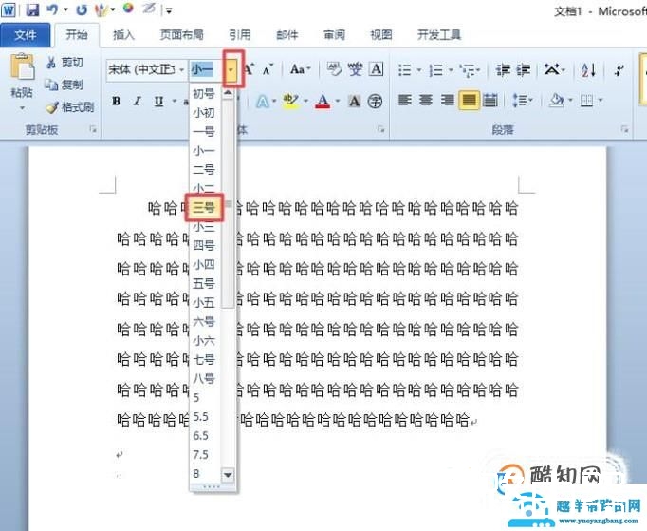The width and height of the screenshot is (647, 531).
Task: Click the Clear Formatting eraser icon
Action: [x=334, y=69]
